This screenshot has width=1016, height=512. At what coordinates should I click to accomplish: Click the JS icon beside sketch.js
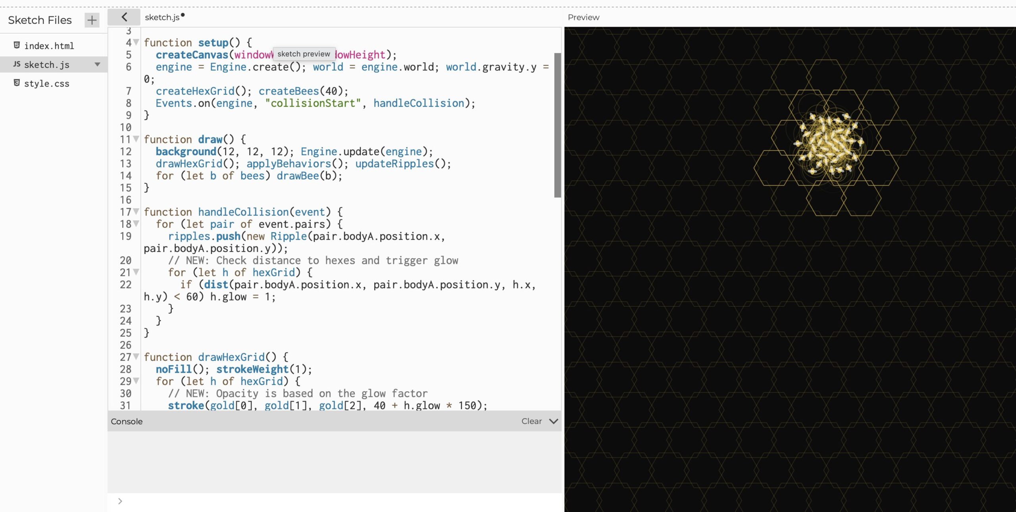point(17,64)
